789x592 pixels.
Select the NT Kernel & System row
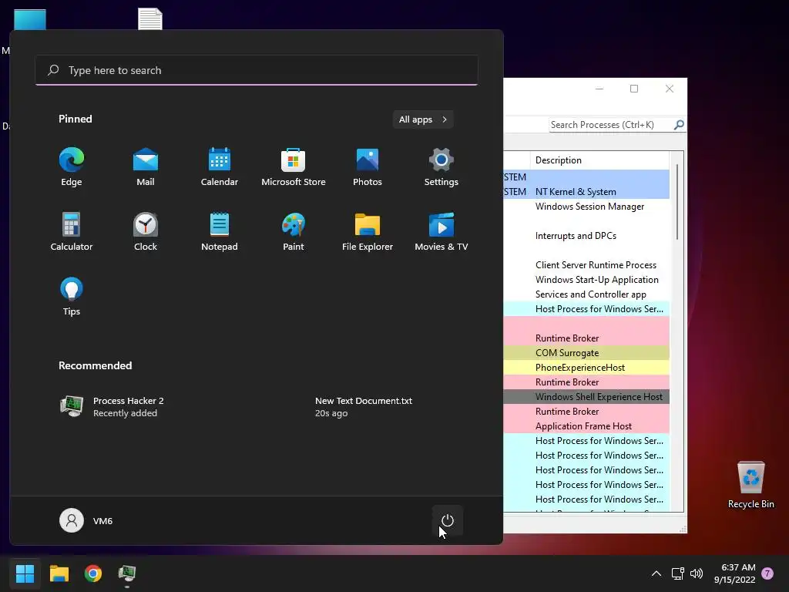tap(586, 192)
